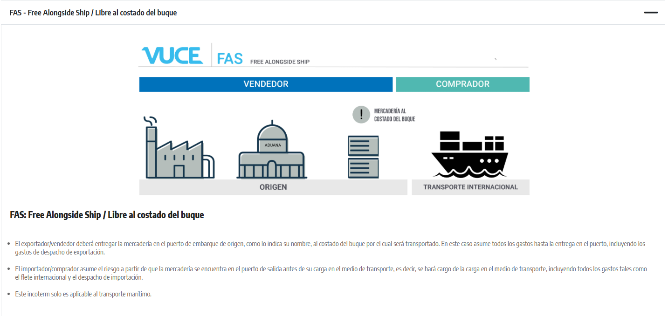The height and width of the screenshot is (316, 668).
Task: Click the 'FREE ALONGSIDE SHIP' infographic subtitle
Action: (x=280, y=62)
